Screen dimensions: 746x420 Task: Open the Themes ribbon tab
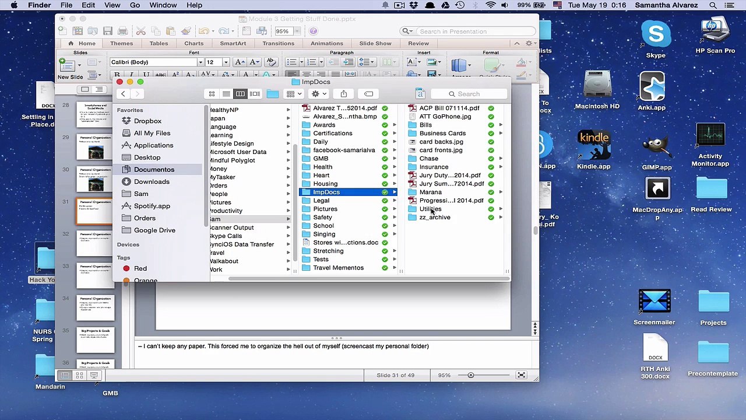[x=121, y=43]
